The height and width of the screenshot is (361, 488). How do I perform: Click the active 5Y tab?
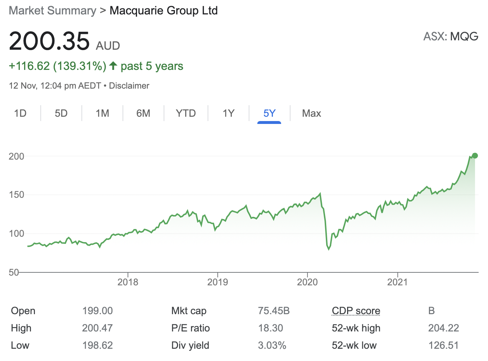coord(269,113)
